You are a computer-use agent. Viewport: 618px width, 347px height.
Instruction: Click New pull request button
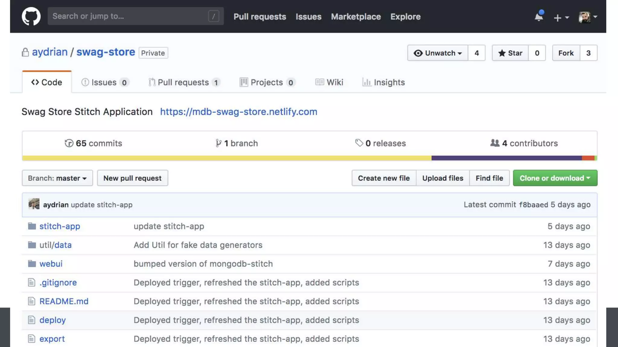pos(132,178)
